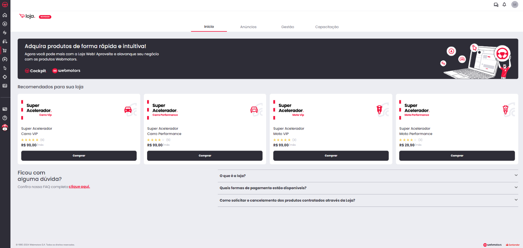Viewport: 523px width, 248px height.
Task: Click the R$ 29,90 price text
Action: [407, 145]
